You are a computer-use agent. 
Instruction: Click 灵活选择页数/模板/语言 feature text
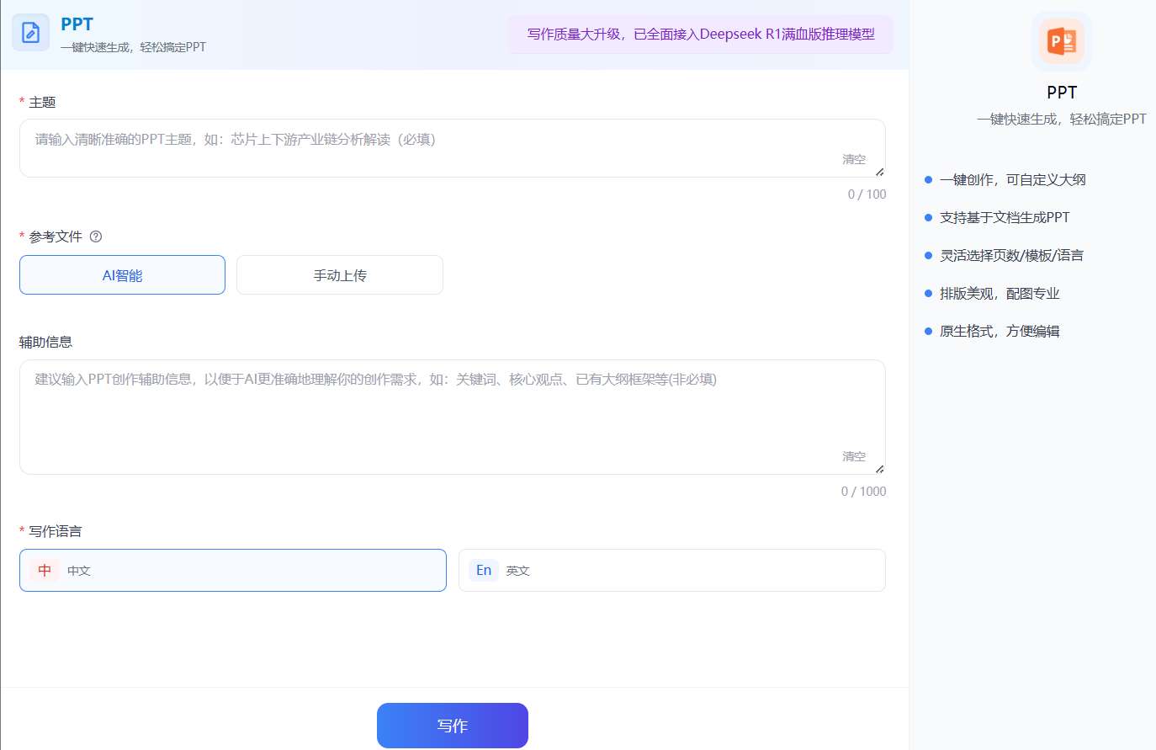tap(1011, 255)
